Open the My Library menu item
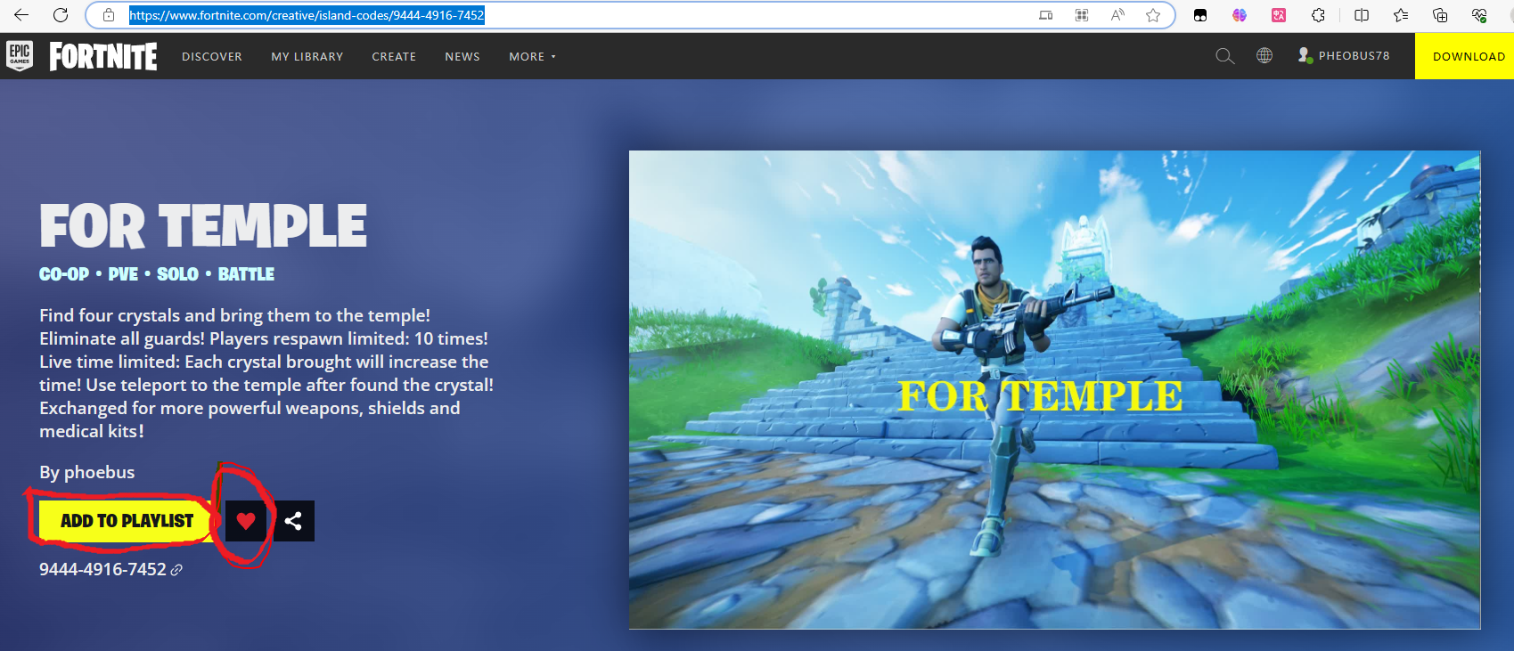This screenshot has width=1514, height=651. click(x=307, y=56)
